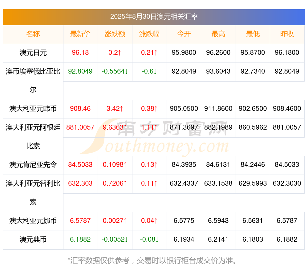The height and width of the screenshot is (270, 308).
Task: Click the 涨跌幅 column header
Action: (x=149, y=34)
